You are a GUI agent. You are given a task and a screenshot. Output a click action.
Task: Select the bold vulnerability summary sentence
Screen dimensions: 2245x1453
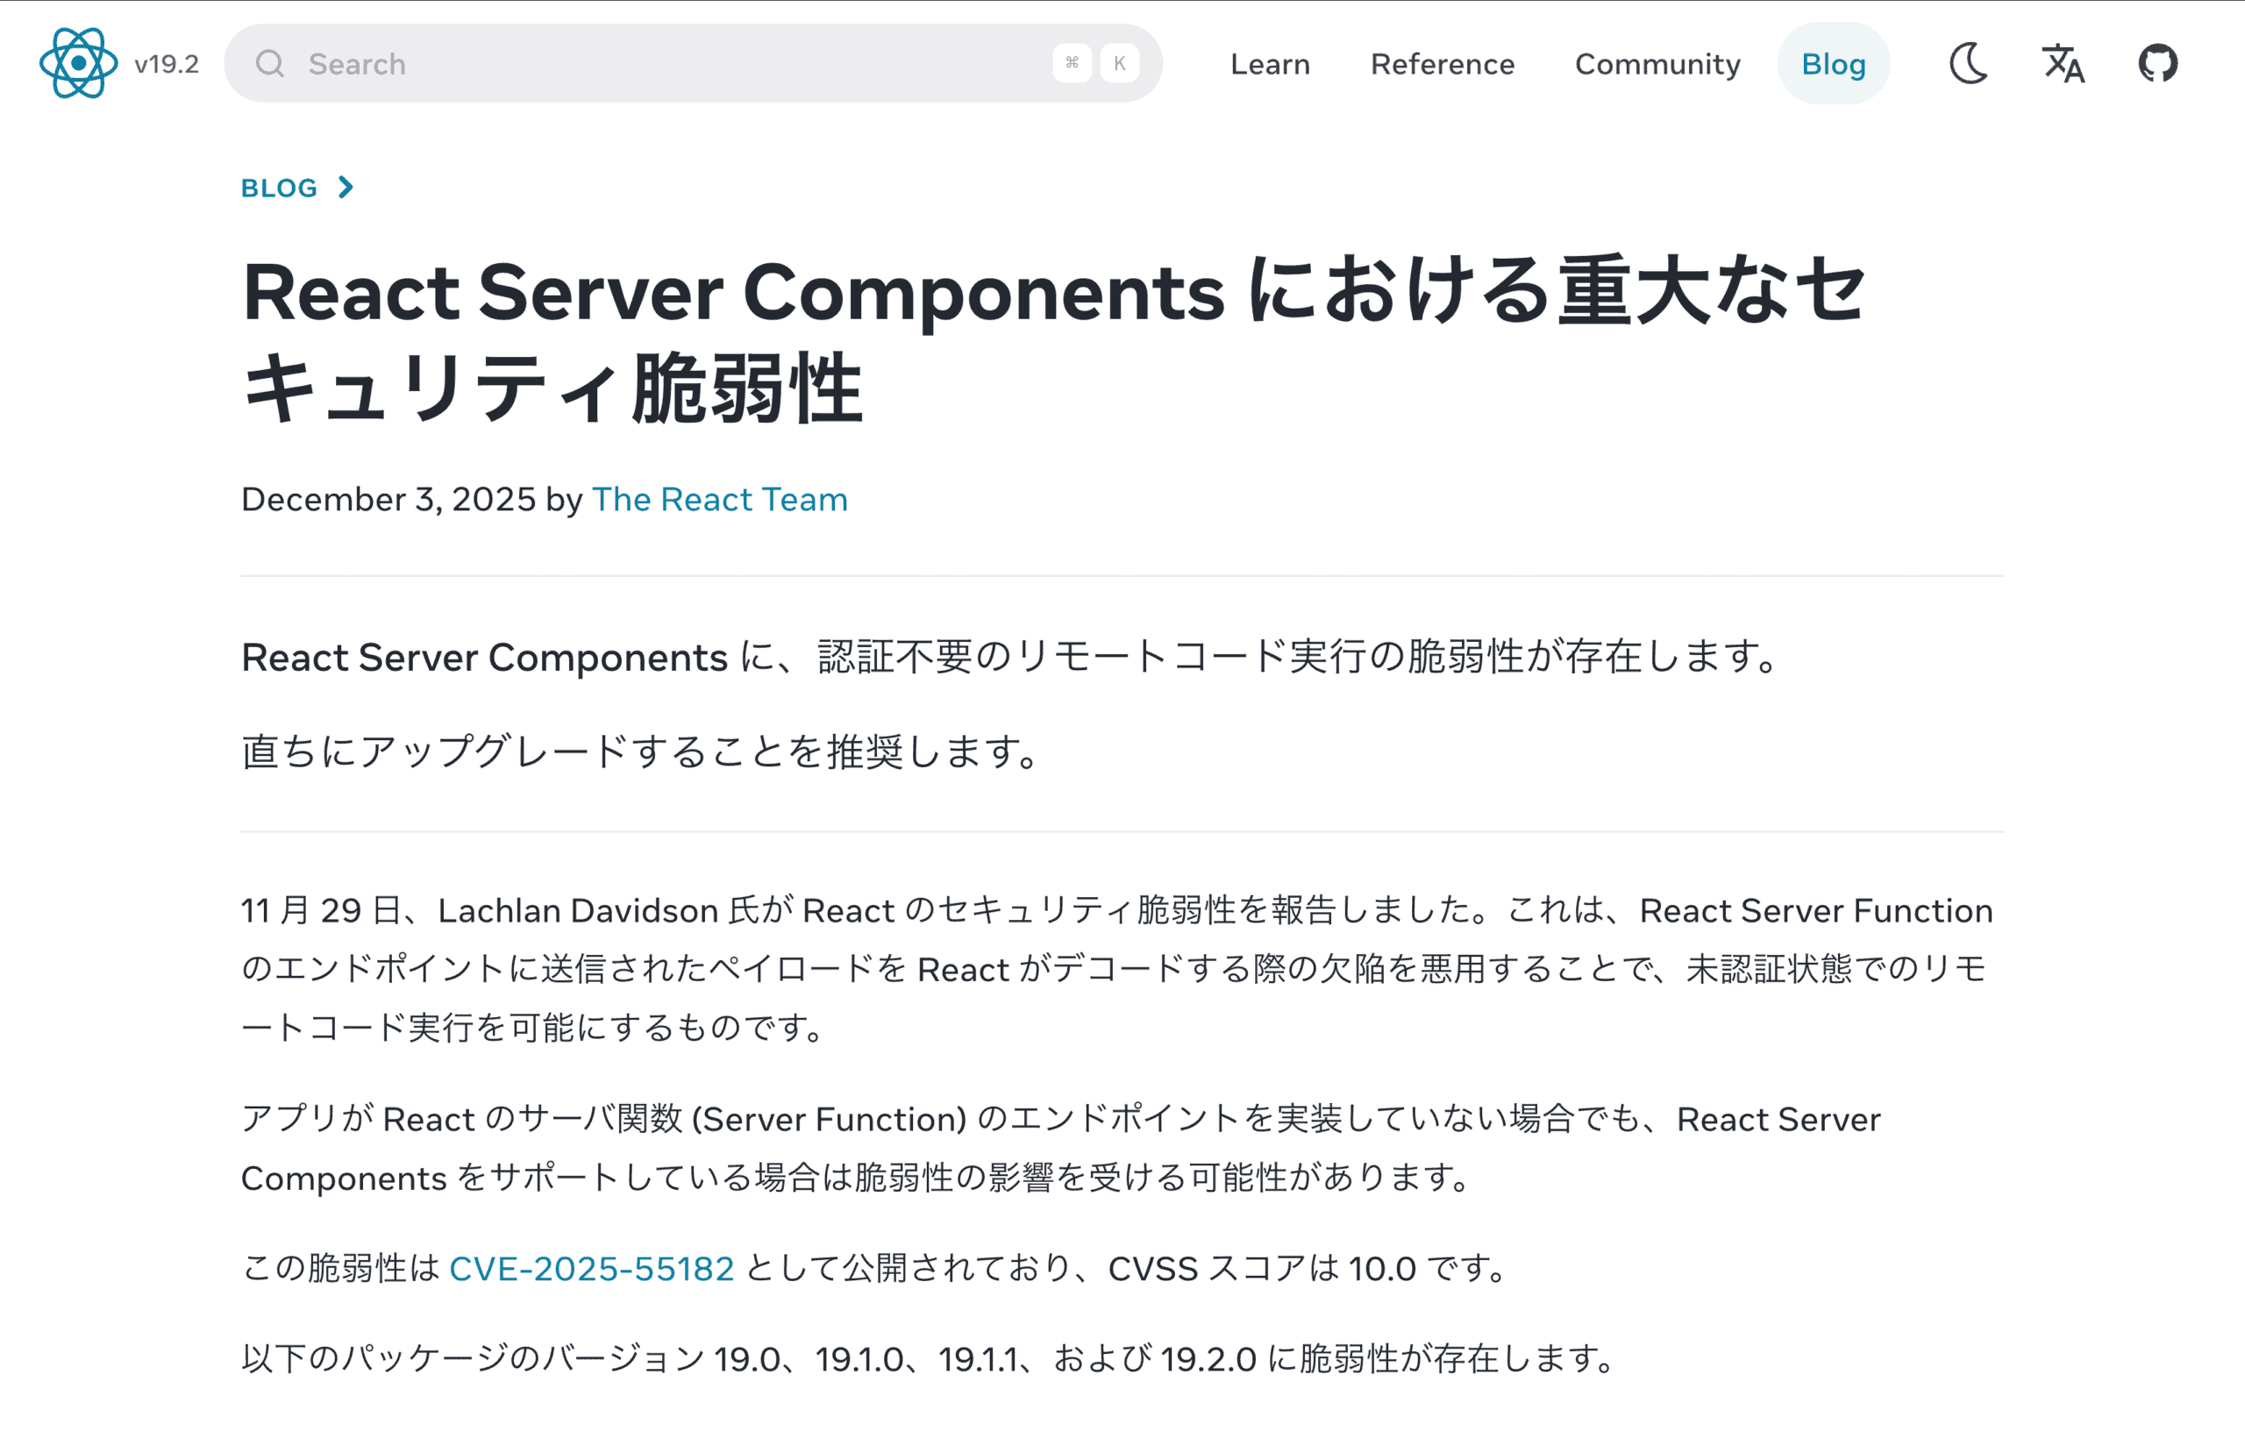(x=1009, y=658)
